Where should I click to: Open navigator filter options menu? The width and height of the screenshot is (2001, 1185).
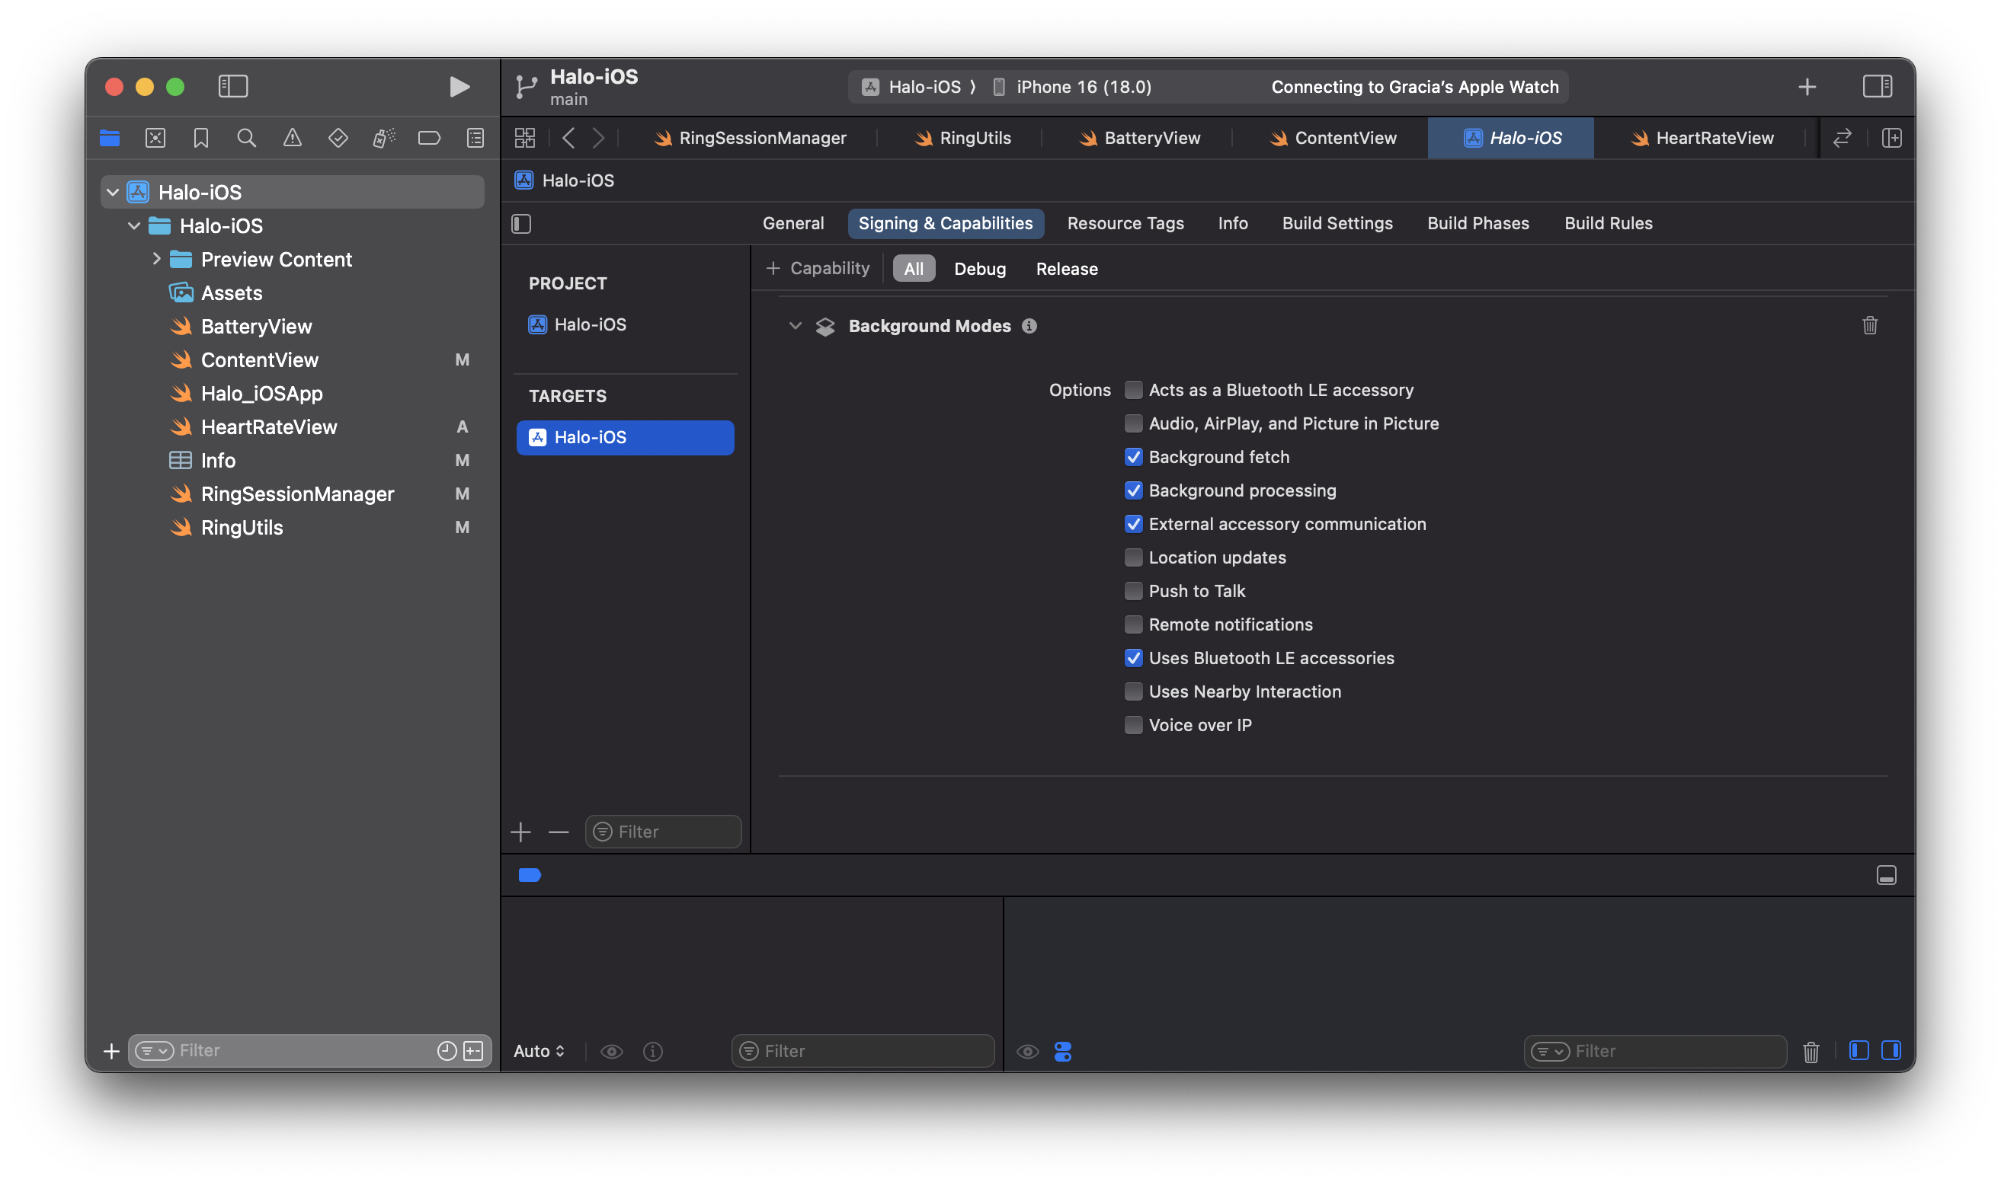[x=154, y=1051]
